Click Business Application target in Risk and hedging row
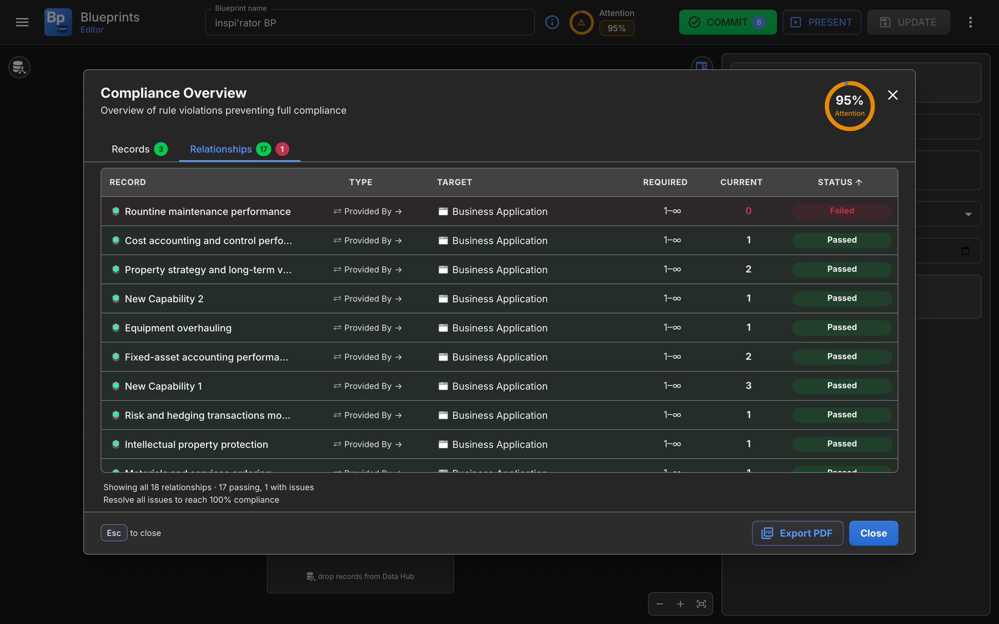The height and width of the screenshot is (624, 999). pos(499,415)
